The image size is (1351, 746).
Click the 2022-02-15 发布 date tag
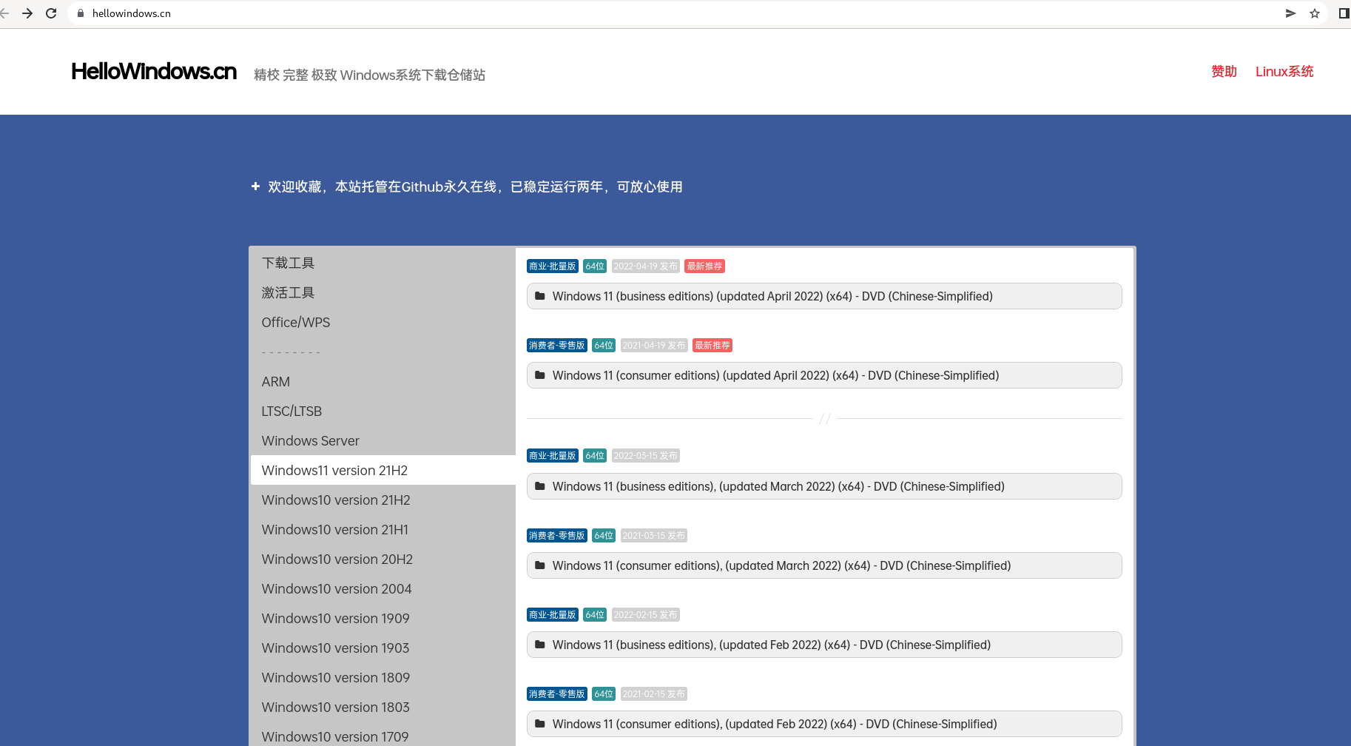[646, 614]
